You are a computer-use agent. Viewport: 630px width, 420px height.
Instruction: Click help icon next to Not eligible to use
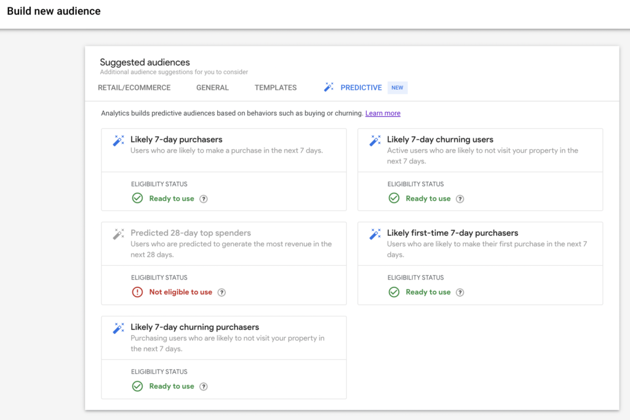[222, 292]
